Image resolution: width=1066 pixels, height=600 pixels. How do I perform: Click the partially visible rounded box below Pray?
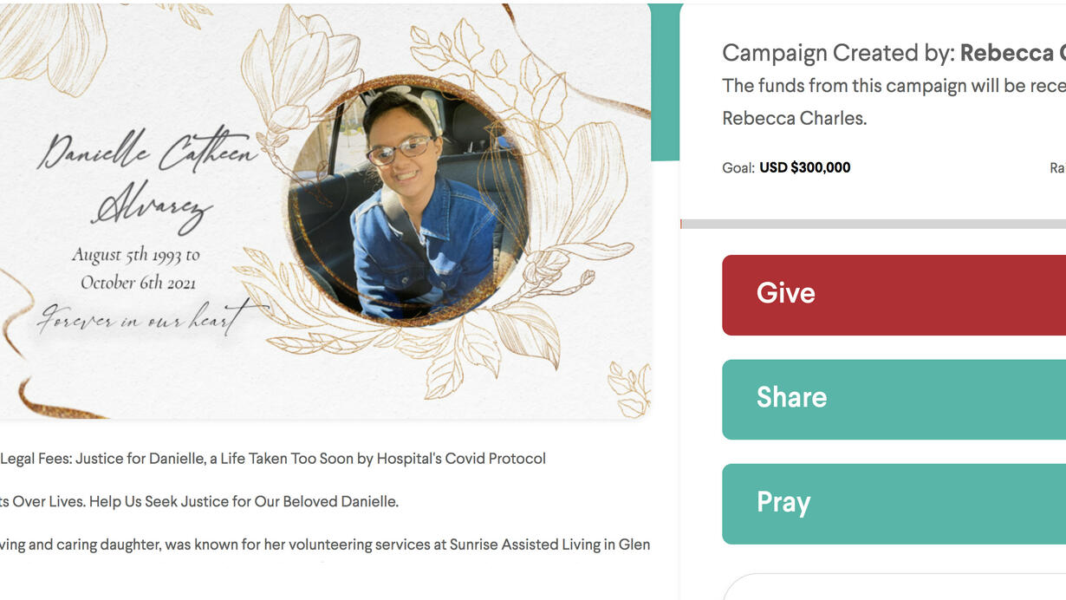coord(894,586)
